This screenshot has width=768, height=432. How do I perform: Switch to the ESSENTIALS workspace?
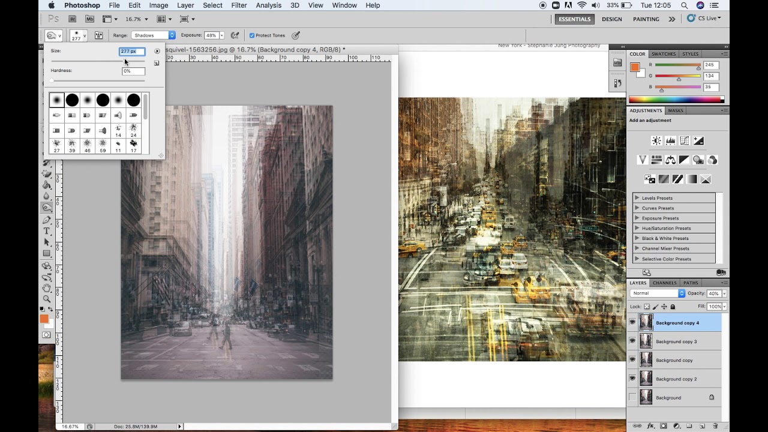pyautogui.click(x=574, y=19)
